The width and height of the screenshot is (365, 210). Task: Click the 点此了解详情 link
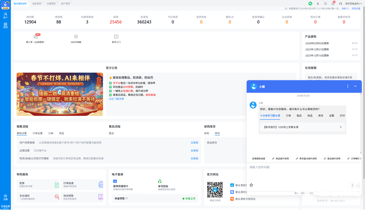(116, 99)
